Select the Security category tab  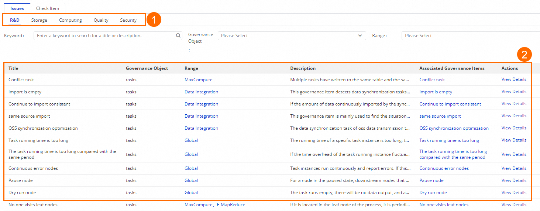[128, 20]
